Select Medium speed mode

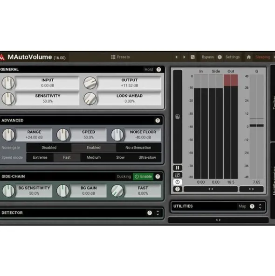[94, 157]
